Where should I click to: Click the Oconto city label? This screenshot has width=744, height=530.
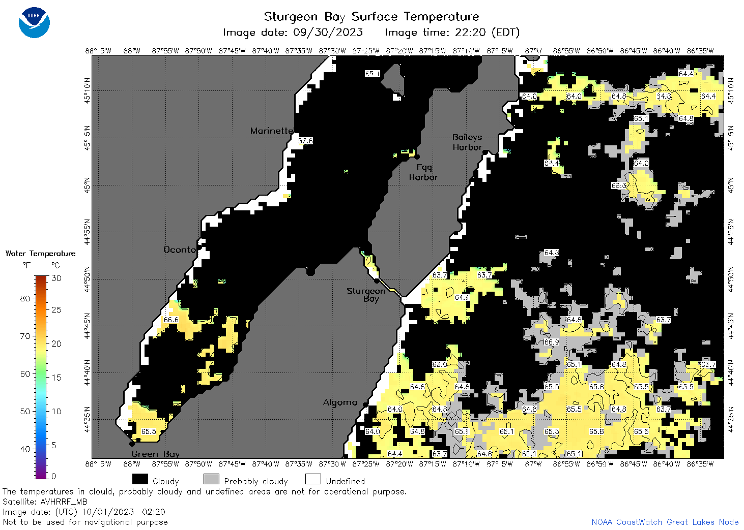(x=180, y=250)
